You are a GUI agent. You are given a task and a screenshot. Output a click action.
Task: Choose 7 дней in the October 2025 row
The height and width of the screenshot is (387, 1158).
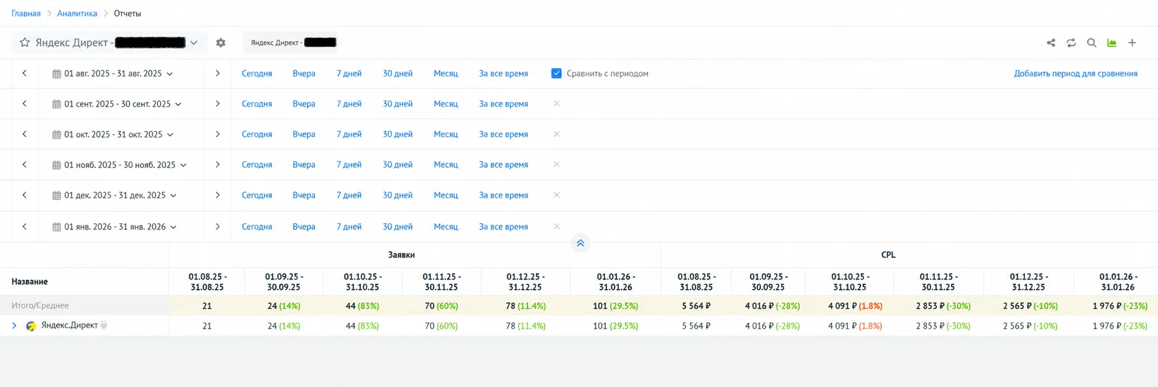click(x=349, y=134)
